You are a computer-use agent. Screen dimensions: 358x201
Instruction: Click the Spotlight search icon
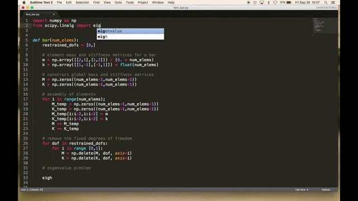pos(326,2)
